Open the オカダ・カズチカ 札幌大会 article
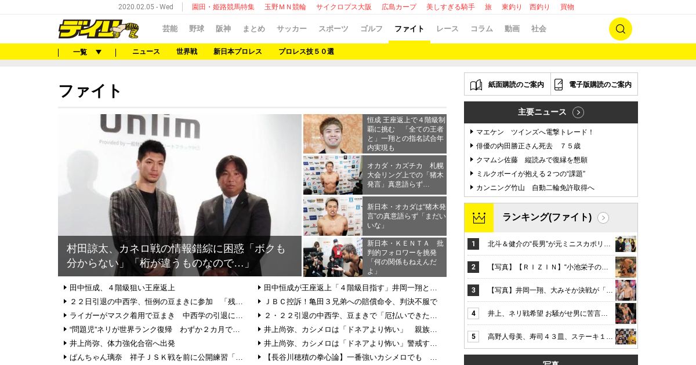This screenshot has height=365, width=696. (375, 175)
